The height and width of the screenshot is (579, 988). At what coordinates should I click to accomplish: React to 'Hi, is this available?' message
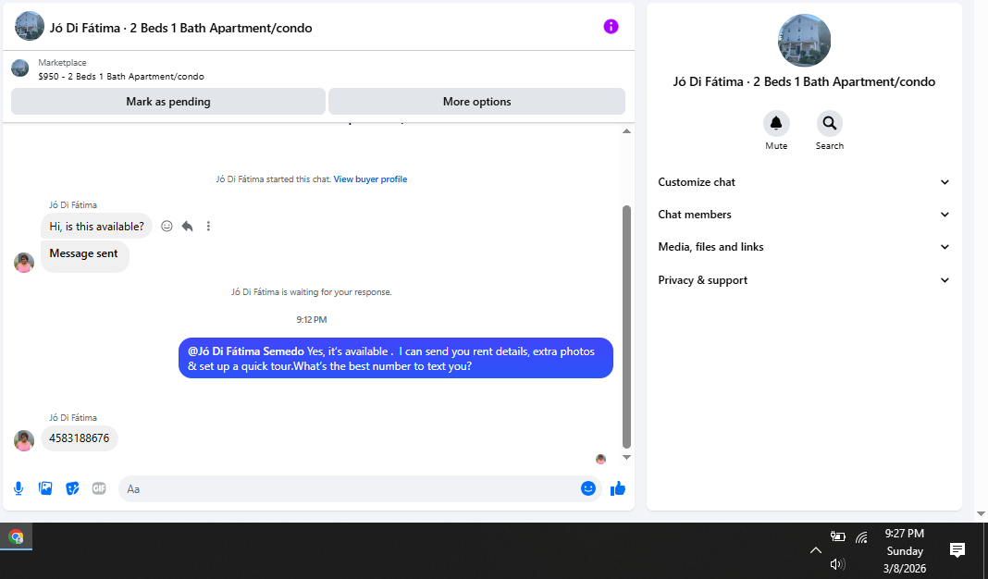click(x=167, y=227)
